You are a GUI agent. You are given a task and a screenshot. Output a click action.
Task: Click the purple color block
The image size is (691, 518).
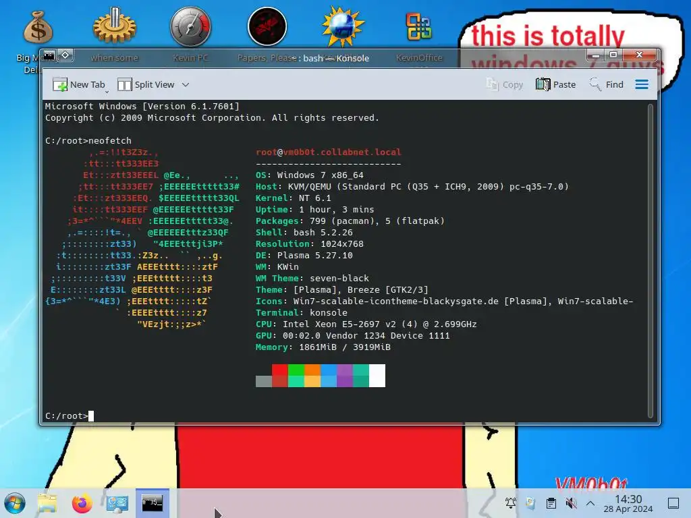coord(345,376)
